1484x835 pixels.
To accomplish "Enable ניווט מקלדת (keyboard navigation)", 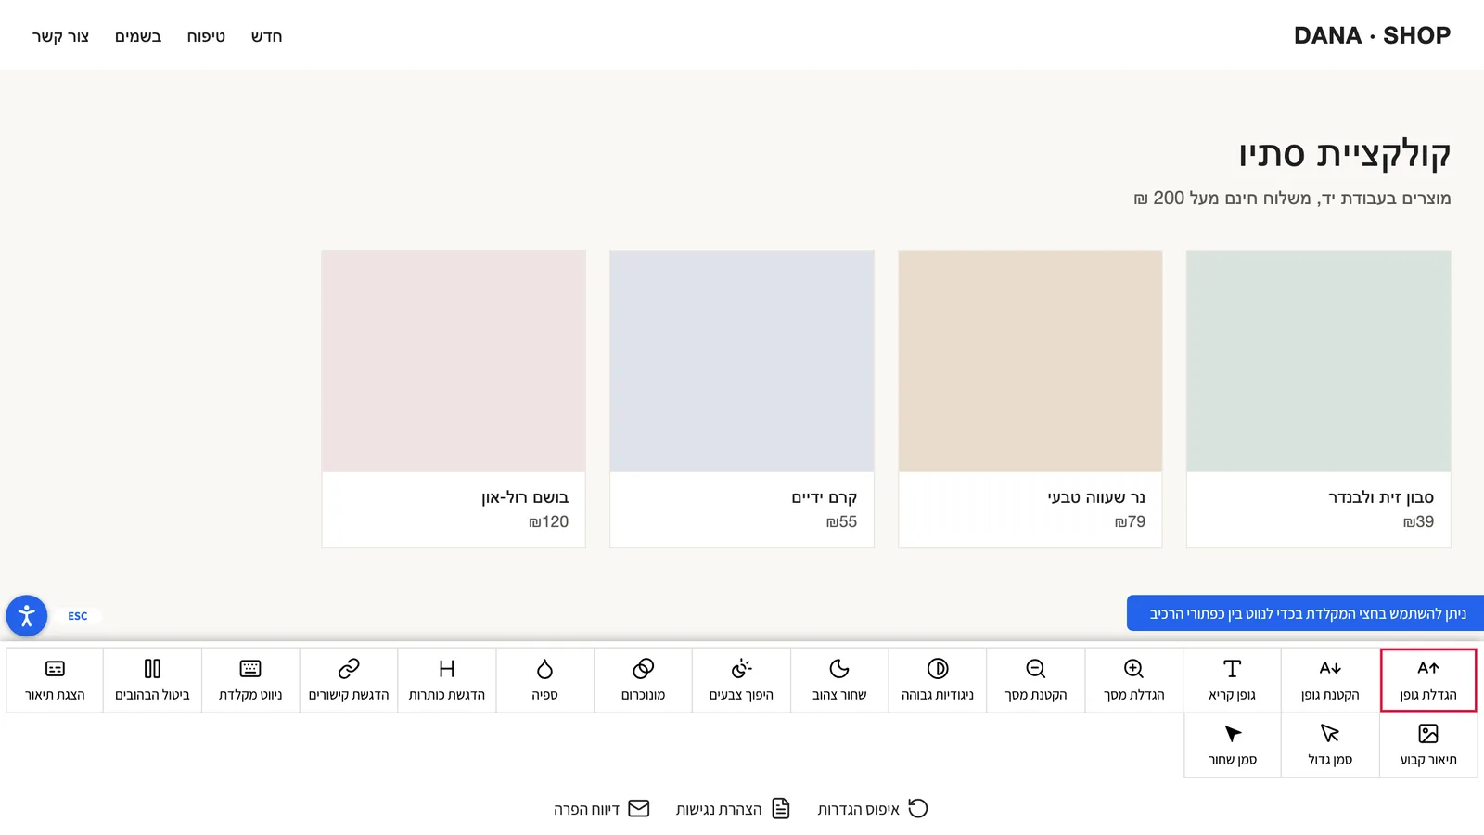I will click(x=250, y=680).
